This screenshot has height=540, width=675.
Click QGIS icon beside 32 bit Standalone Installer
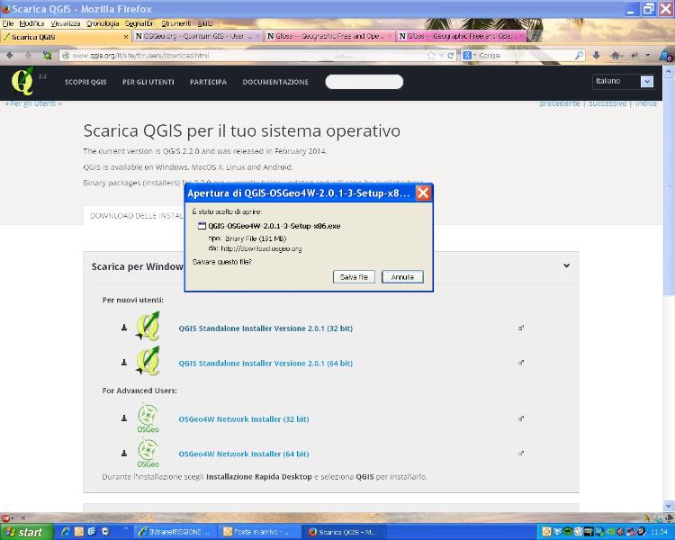pyautogui.click(x=148, y=328)
